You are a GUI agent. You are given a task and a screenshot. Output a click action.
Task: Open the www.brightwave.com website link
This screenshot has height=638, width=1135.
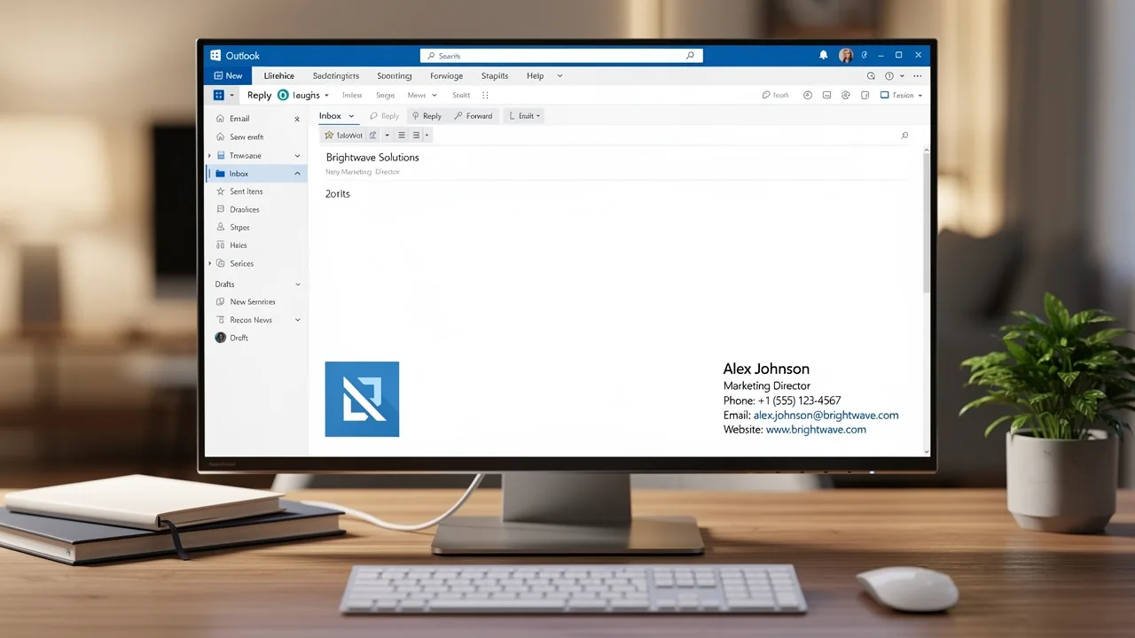tap(816, 429)
